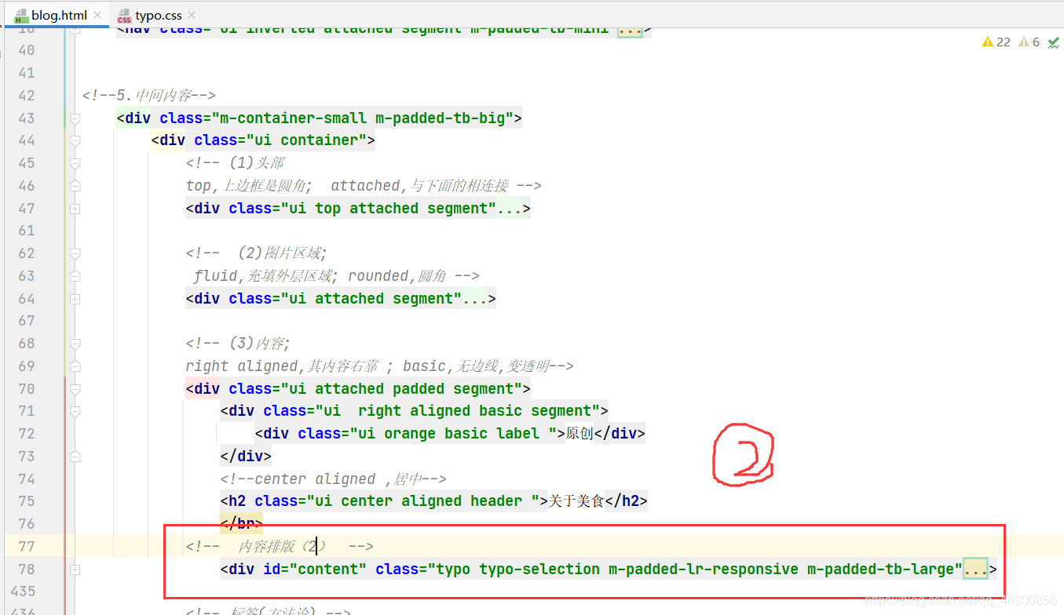1064x615 pixels.
Task: Collapse the right aligned segment at line 71
Action: tap(75, 412)
